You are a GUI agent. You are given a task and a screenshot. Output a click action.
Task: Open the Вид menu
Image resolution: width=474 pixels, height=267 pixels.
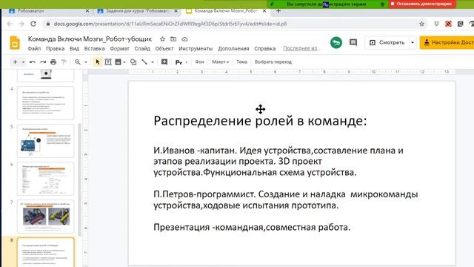pyautogui.click(x=74, y=48)
